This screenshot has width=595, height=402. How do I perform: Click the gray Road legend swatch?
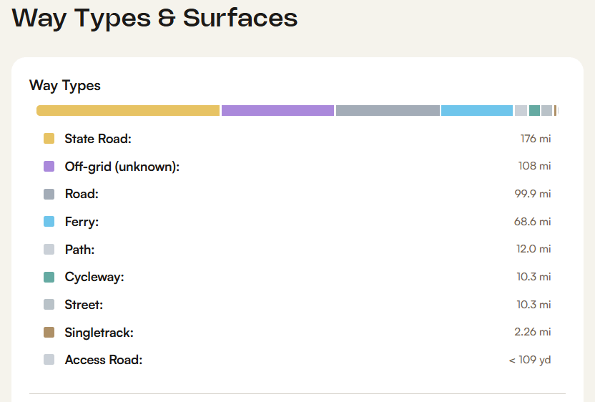point(49,195)
